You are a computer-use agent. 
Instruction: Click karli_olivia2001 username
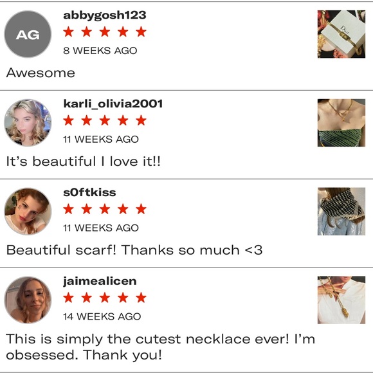point(113,104)
